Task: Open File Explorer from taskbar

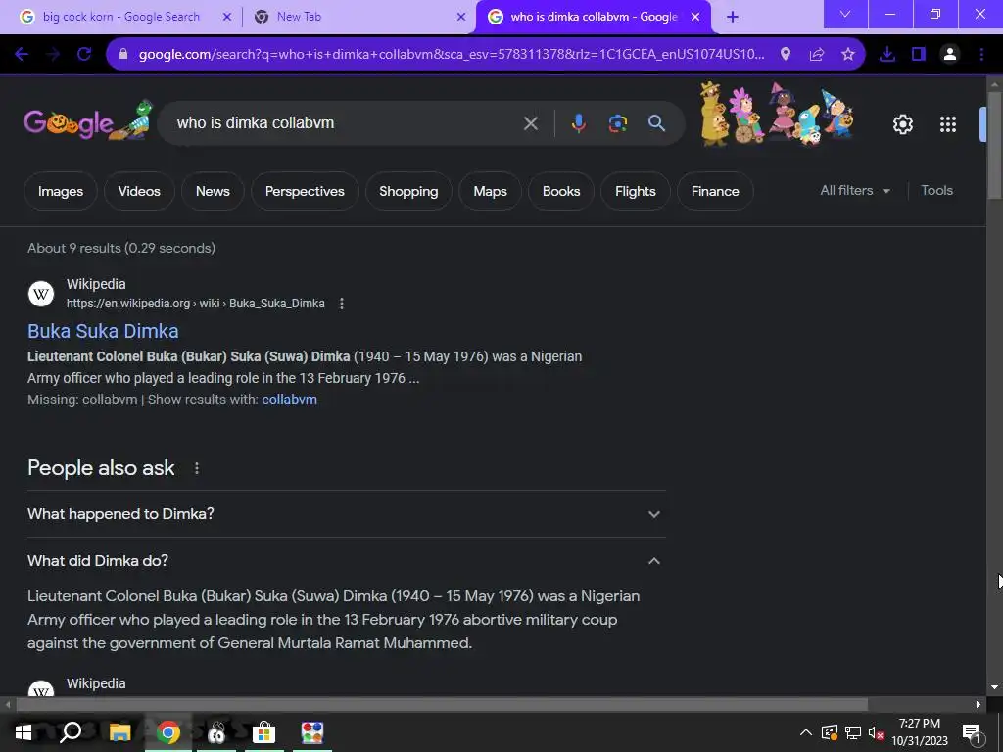Action: pos(119,732)
